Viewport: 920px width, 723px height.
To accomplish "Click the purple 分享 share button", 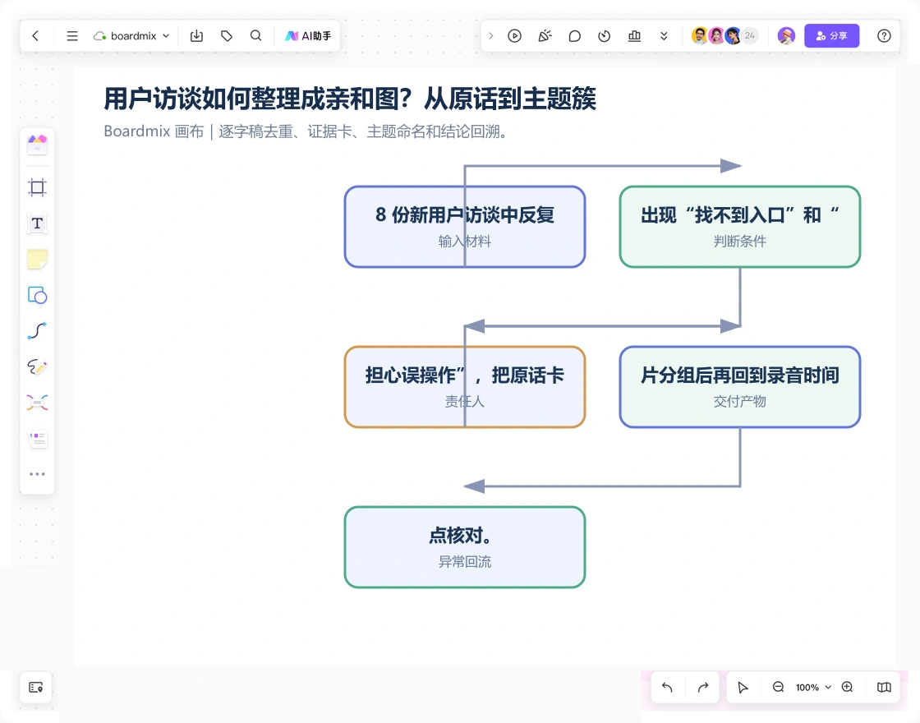I will [831, 36].
